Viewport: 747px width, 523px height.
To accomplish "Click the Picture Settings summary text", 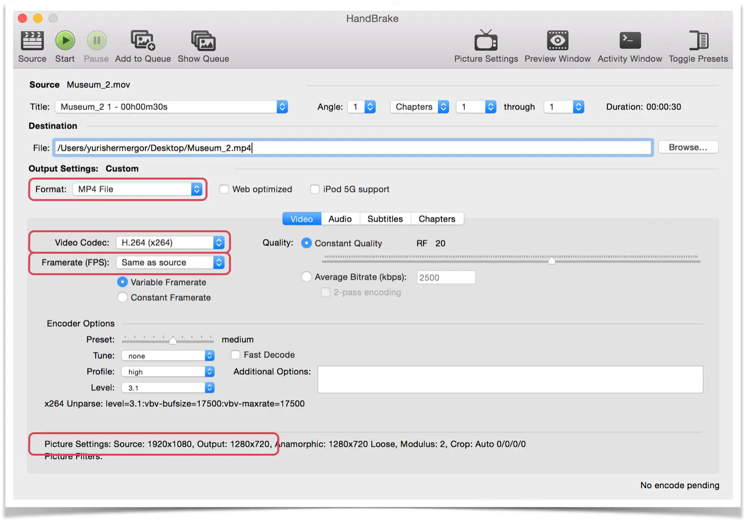I will (x=285, y=444).
